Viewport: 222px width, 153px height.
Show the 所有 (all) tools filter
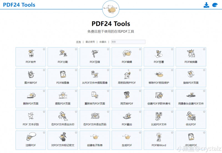coord(79,42)
